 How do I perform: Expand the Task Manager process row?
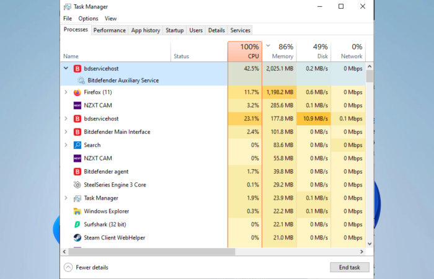[x=66, y=198]
